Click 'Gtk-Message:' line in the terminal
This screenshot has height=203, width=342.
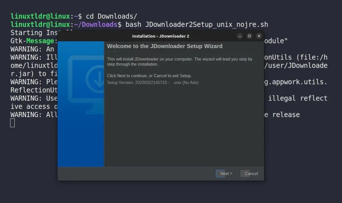34,41
